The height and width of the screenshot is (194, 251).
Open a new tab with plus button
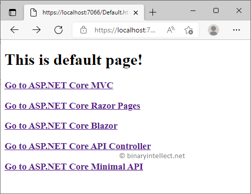point(152,12)
